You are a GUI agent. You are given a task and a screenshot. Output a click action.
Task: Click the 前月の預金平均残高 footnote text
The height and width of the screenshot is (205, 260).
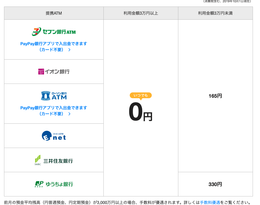[127, 202]
